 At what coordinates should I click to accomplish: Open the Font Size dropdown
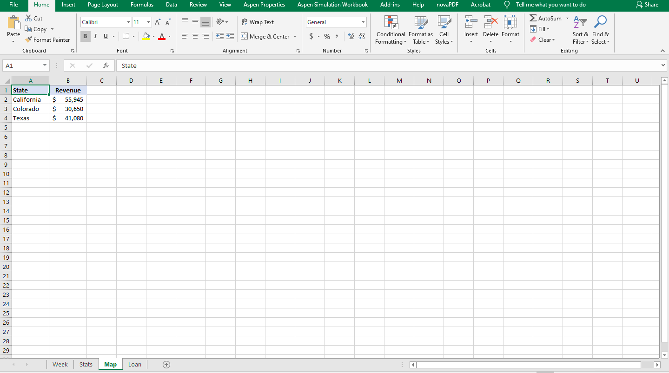click(x=142, y=22)
